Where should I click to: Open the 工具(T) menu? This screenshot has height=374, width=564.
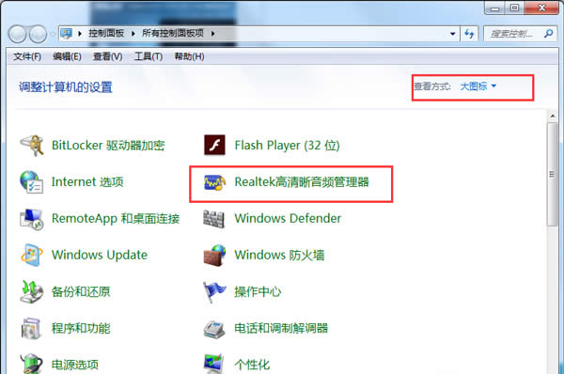[x=149, y=56]
